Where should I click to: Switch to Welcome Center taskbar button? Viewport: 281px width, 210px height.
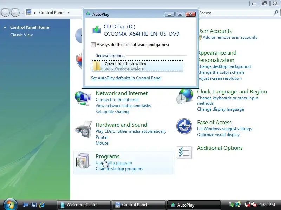click(x=84, y=205)
